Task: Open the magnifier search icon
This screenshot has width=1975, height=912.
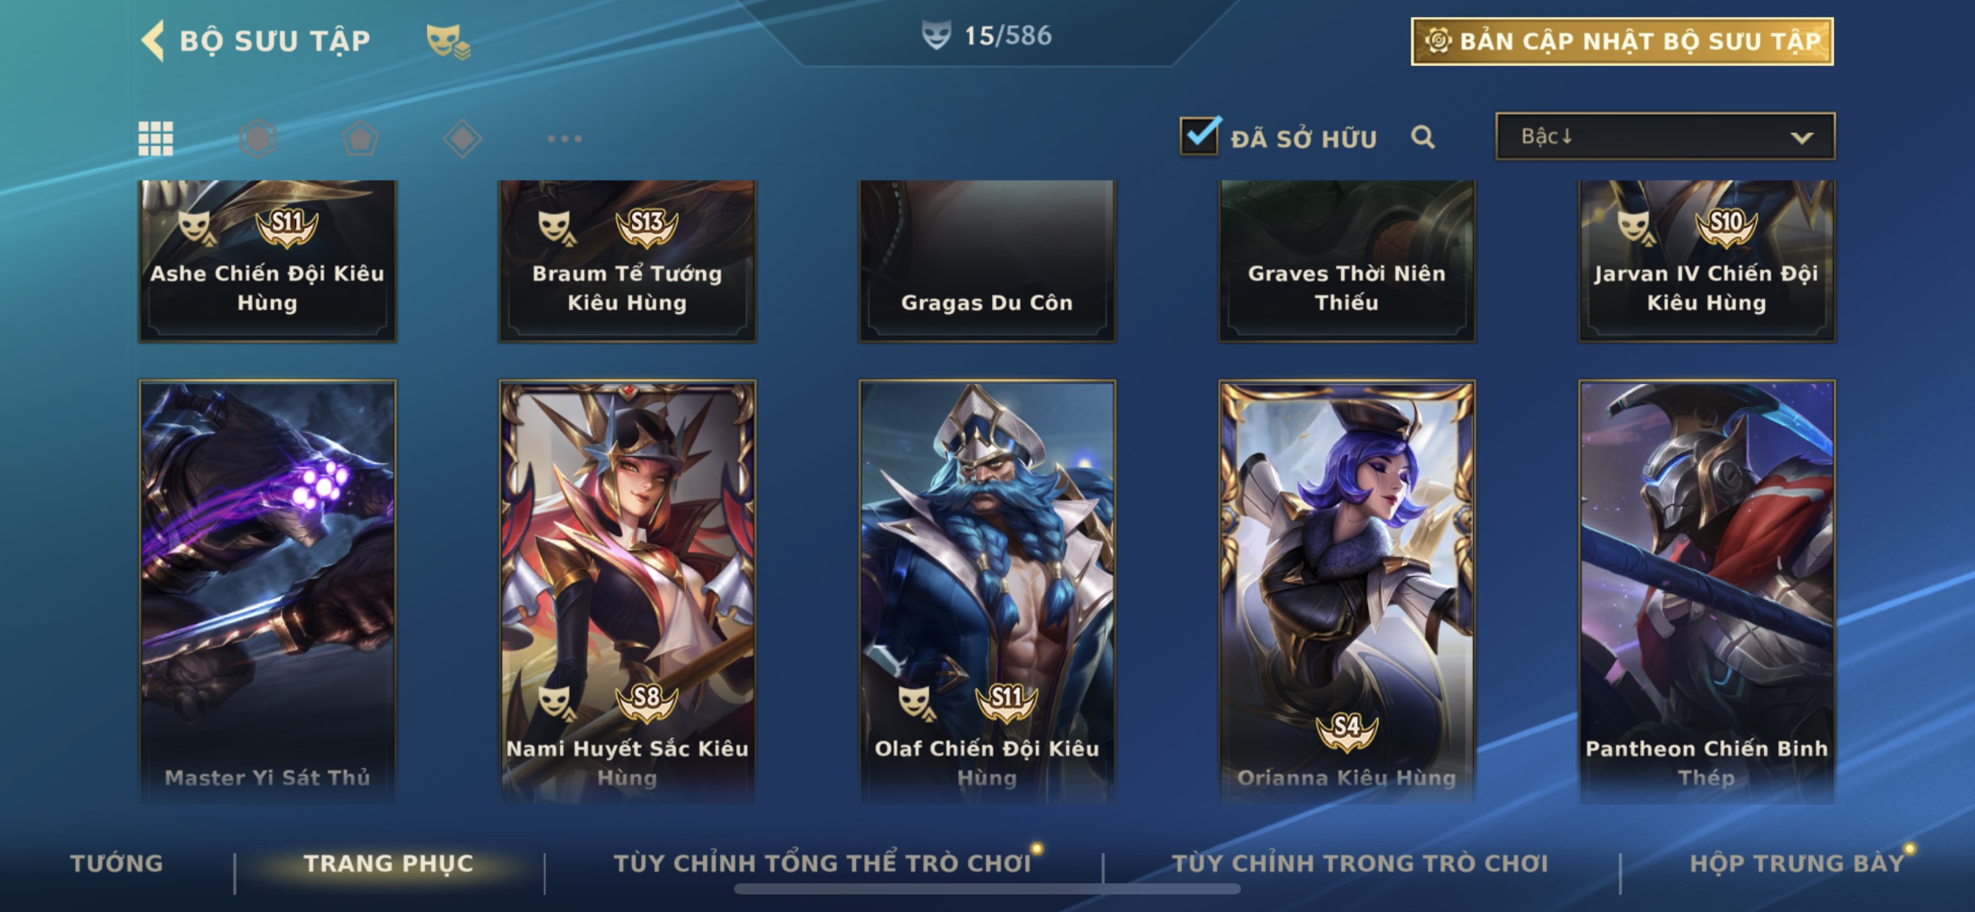Action: click(x=1422, y=137)
